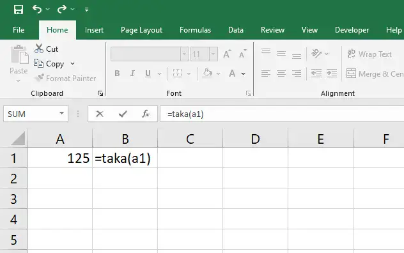
Task: Click Top Align icon
Action: 266,51
